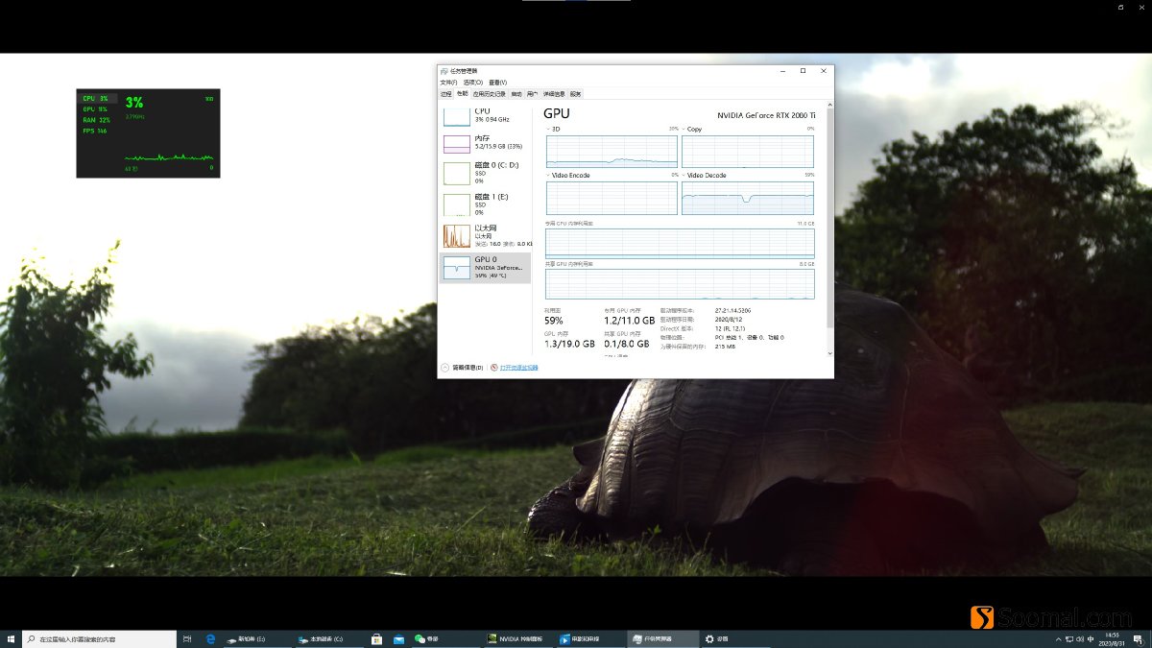Open the 电影和电视 app from the taskbar

coord(566,638)
